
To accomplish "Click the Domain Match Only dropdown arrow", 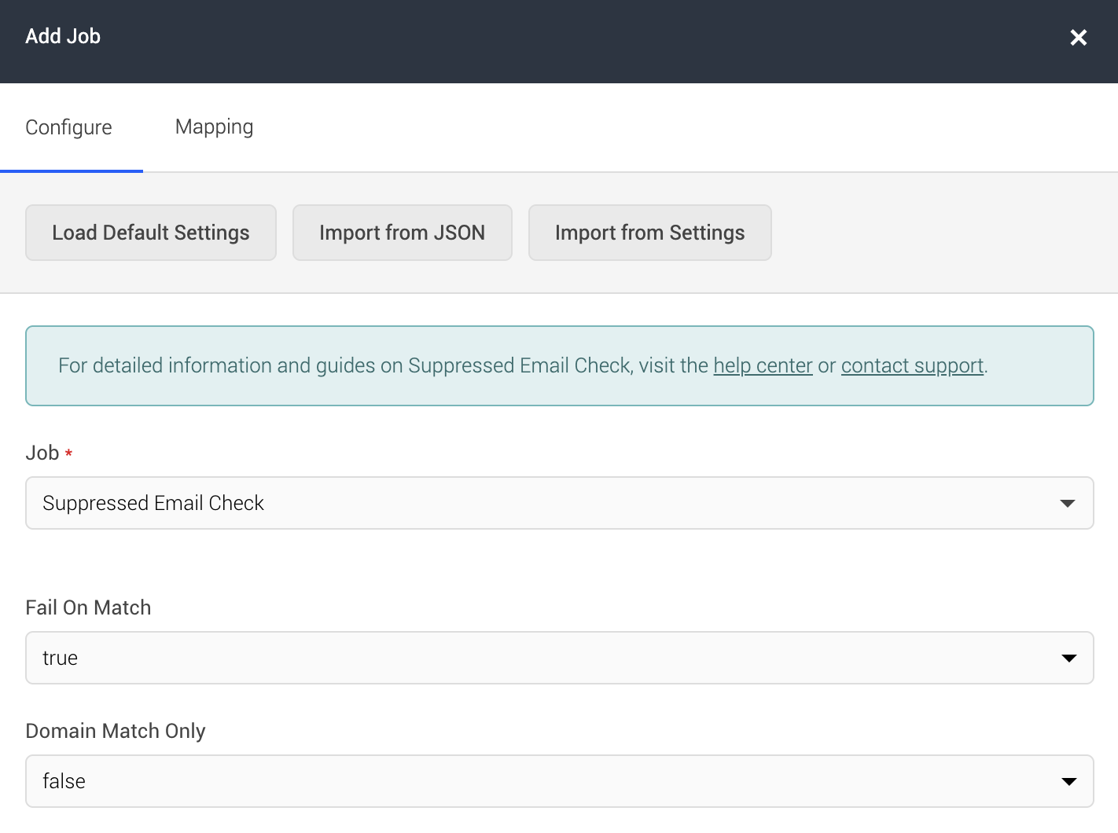I will (x=1068, y=780).
